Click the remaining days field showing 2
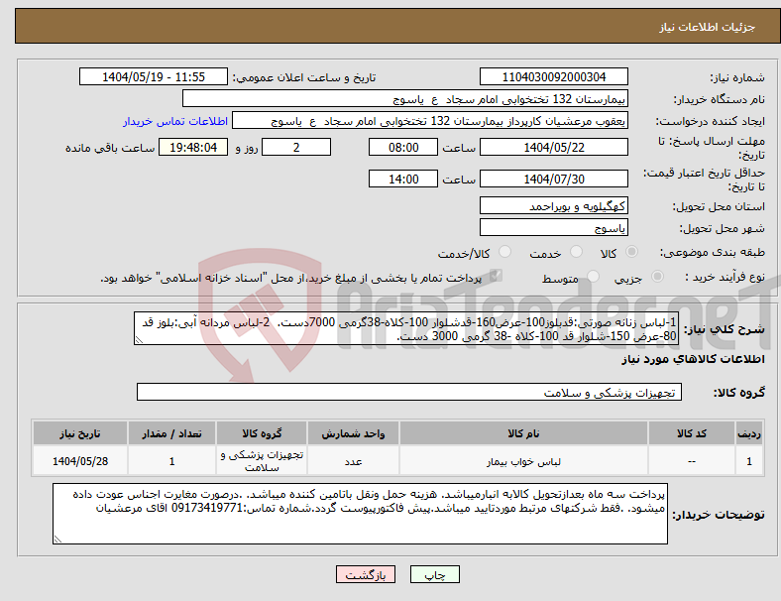781x601 pixels. pos(296,147)
